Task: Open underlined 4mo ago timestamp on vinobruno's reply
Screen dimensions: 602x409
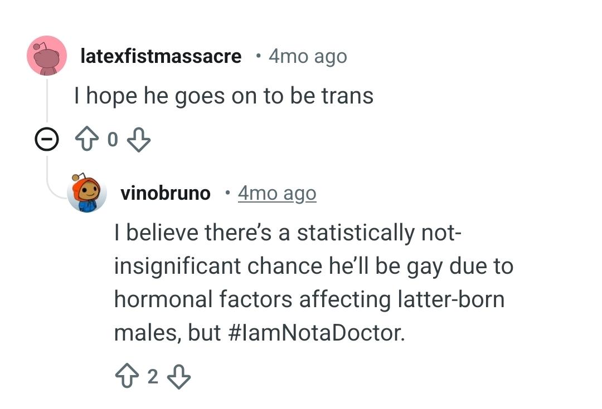Action: point(276,193)
